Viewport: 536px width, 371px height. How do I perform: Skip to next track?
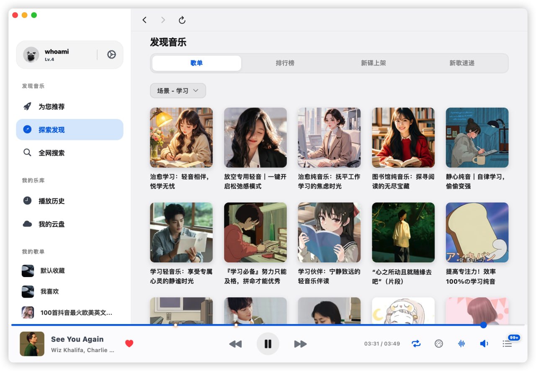300,343
